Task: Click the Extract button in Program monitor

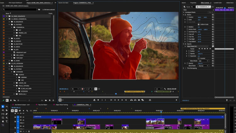Action: (x=135, y=100)
